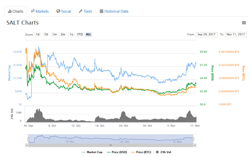The width and height of the screenshot is (251, 157).
Task: Click the Price (USD) axis title
Action: [x=212, y=73]
